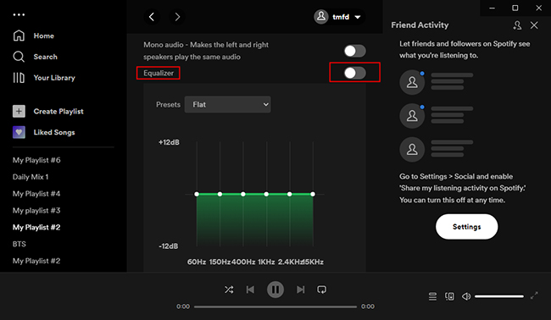Open My Playlist #6
551x320 pixels.
pos(36,160)
